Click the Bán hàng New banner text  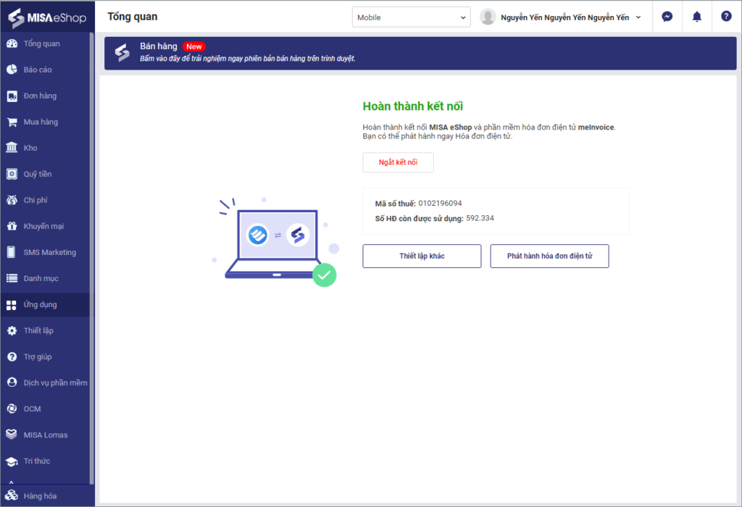coord(159,46)
